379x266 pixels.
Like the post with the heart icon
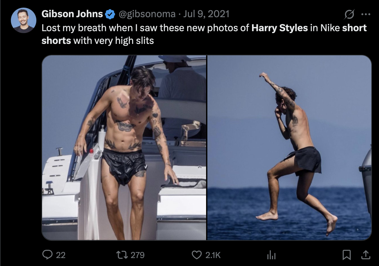coord(197,255)
